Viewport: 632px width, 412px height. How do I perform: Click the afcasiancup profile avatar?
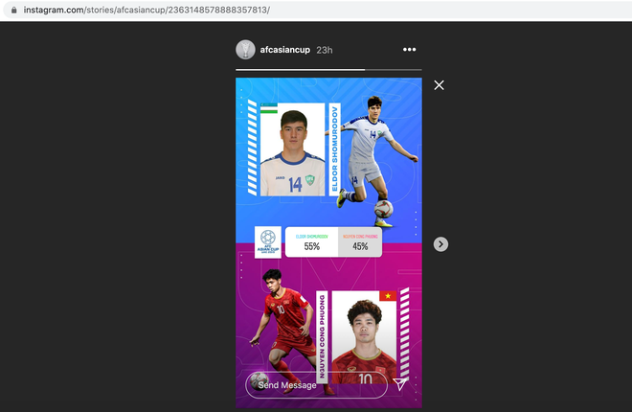click(x=245, y=50)
